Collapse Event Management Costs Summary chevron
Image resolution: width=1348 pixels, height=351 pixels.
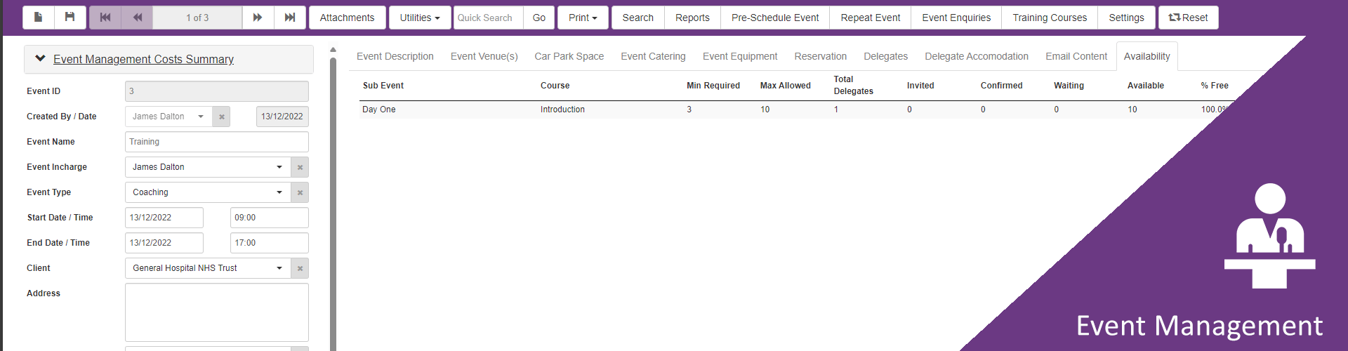(40, 59)
